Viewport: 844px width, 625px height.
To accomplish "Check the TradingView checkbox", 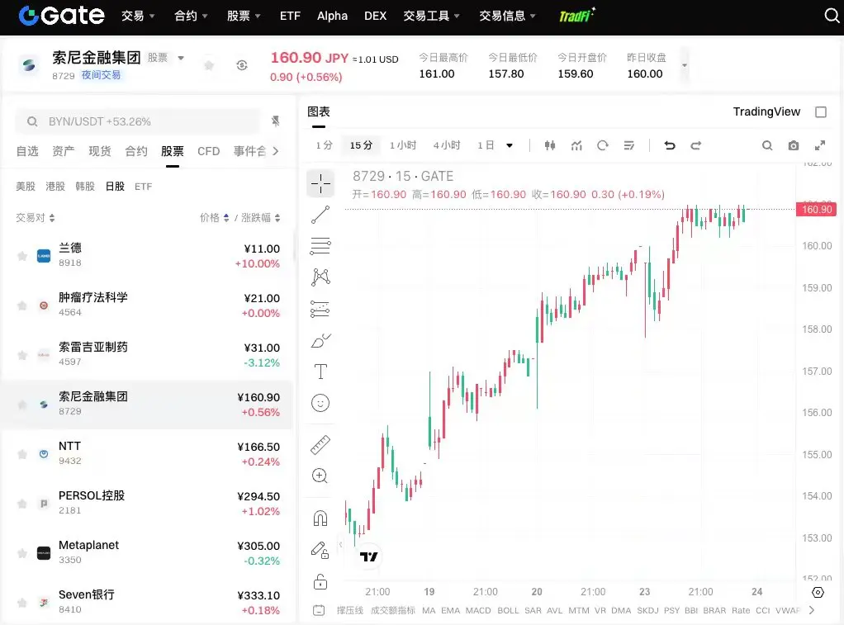I will pos(821,112).
